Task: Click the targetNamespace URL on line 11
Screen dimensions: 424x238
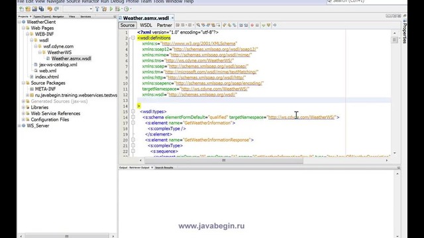Action: pyautogui.click(x=215, y=89)
